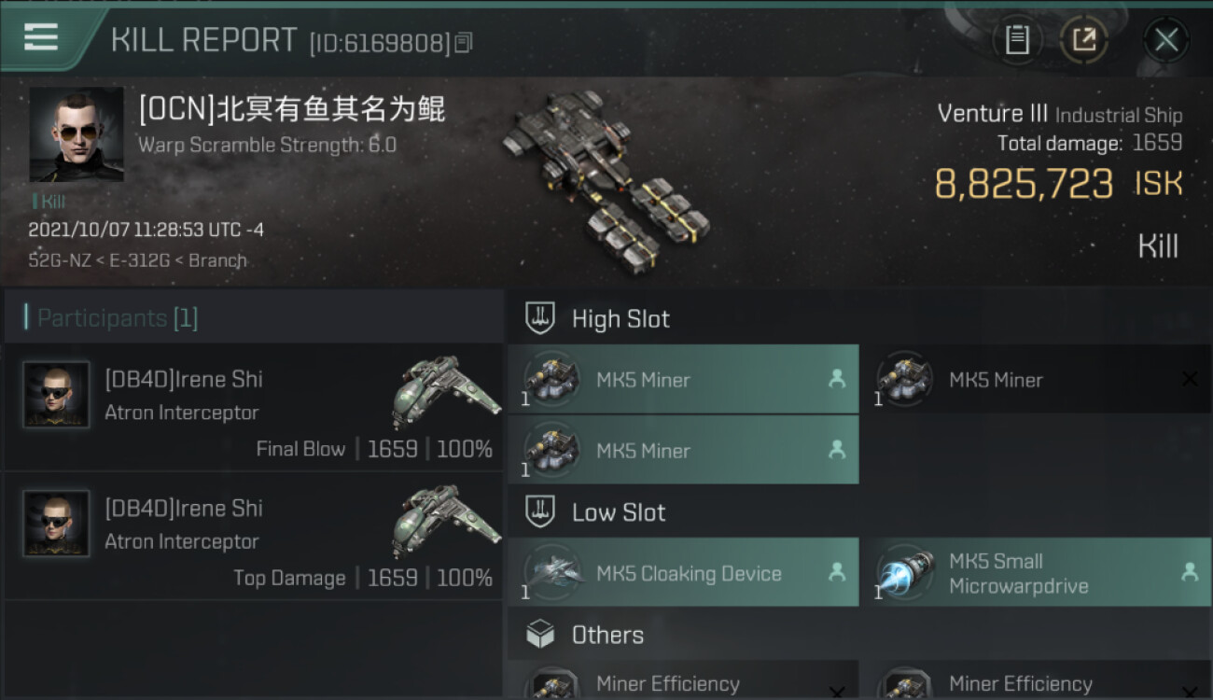Select the Participants [1] tab
Image resolution: width=1213 pixels, height=700 pixels.
point(118,317)
